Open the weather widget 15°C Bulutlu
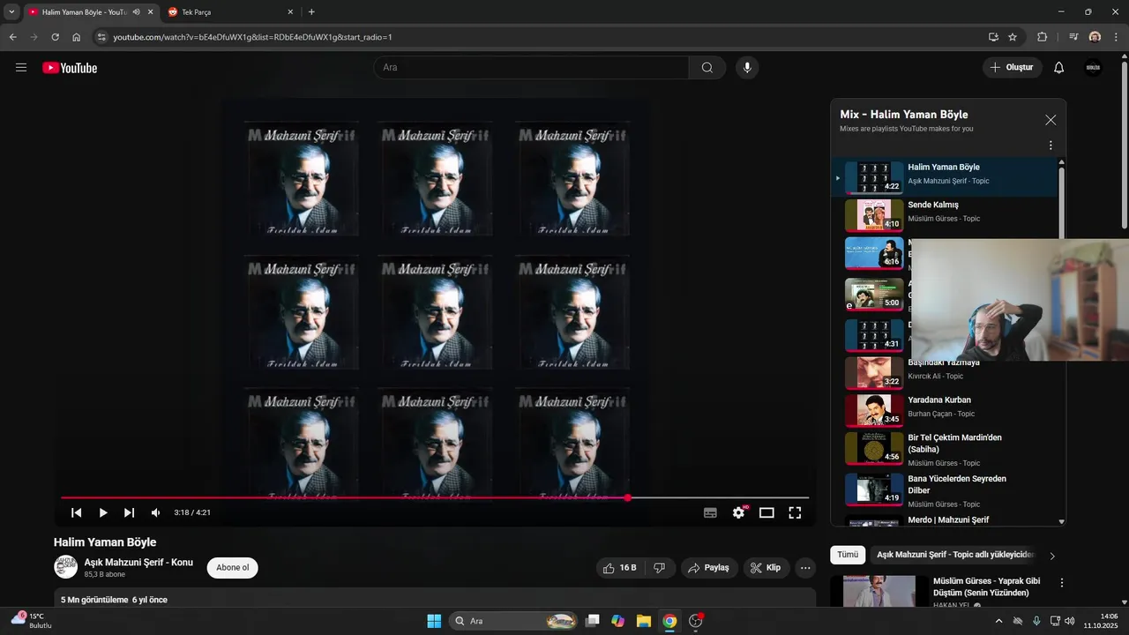Screen dimensions: 1129x635 pos(32,620)
